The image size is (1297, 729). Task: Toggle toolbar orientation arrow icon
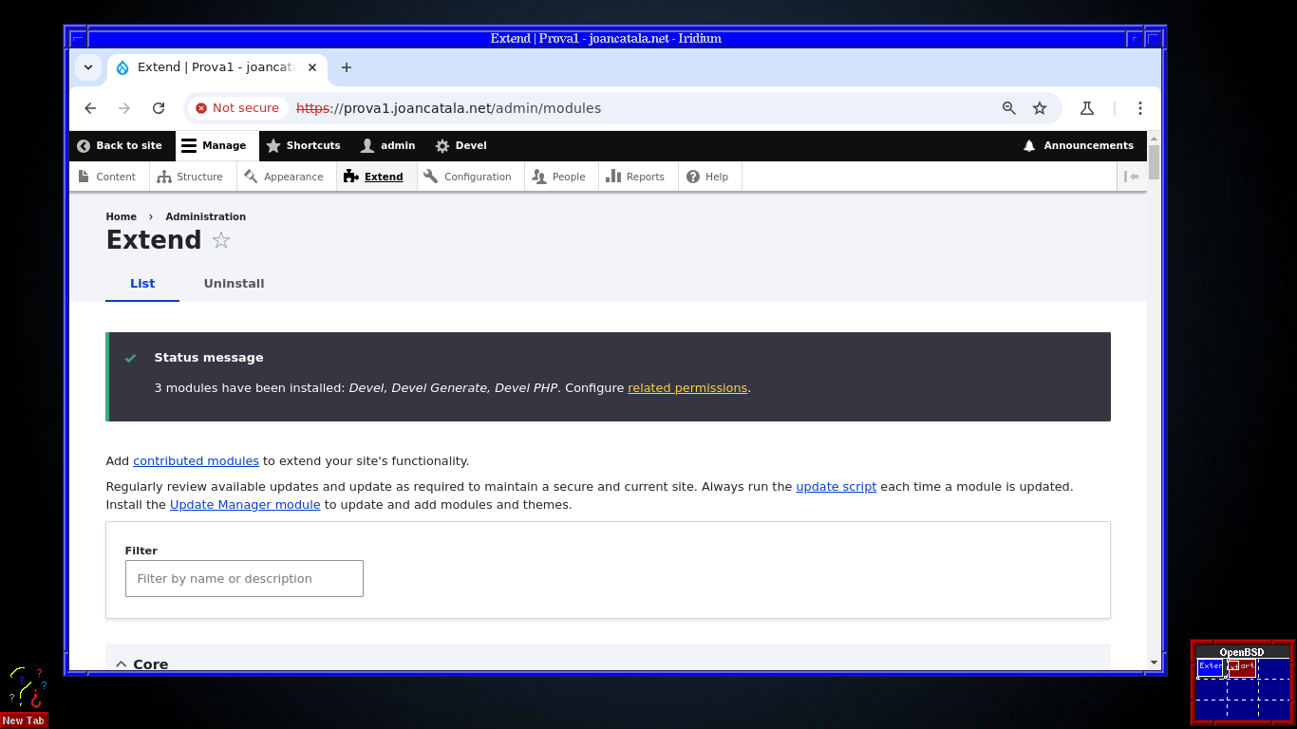tap(1132, 177)
